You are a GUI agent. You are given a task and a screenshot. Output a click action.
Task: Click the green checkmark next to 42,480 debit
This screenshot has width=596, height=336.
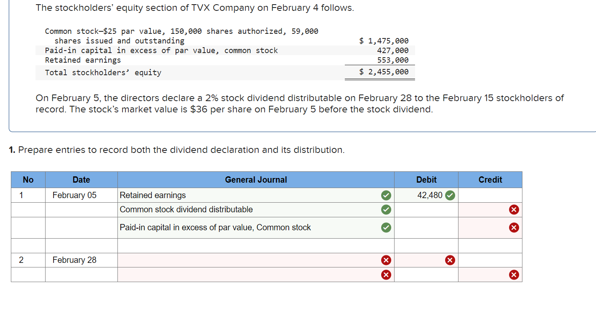(449, 195)
